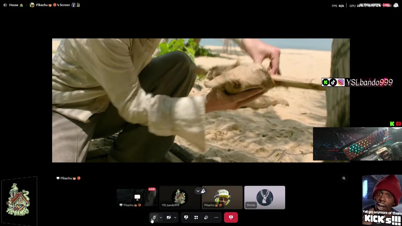The height and width of the screenshot is (226, 402).
Task: Click the share your screen icon
Action: point(186,217)
